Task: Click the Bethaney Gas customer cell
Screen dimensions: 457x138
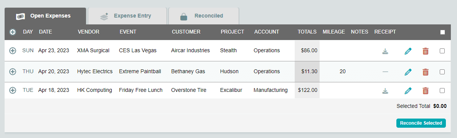Action: [x=188, y=71]
